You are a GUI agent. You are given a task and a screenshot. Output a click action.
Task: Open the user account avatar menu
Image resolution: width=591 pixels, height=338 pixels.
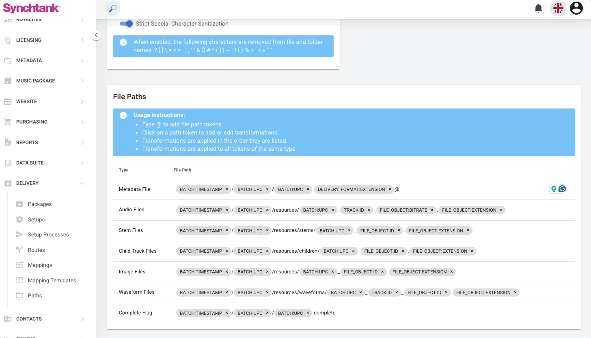click(x=576, y=8)
